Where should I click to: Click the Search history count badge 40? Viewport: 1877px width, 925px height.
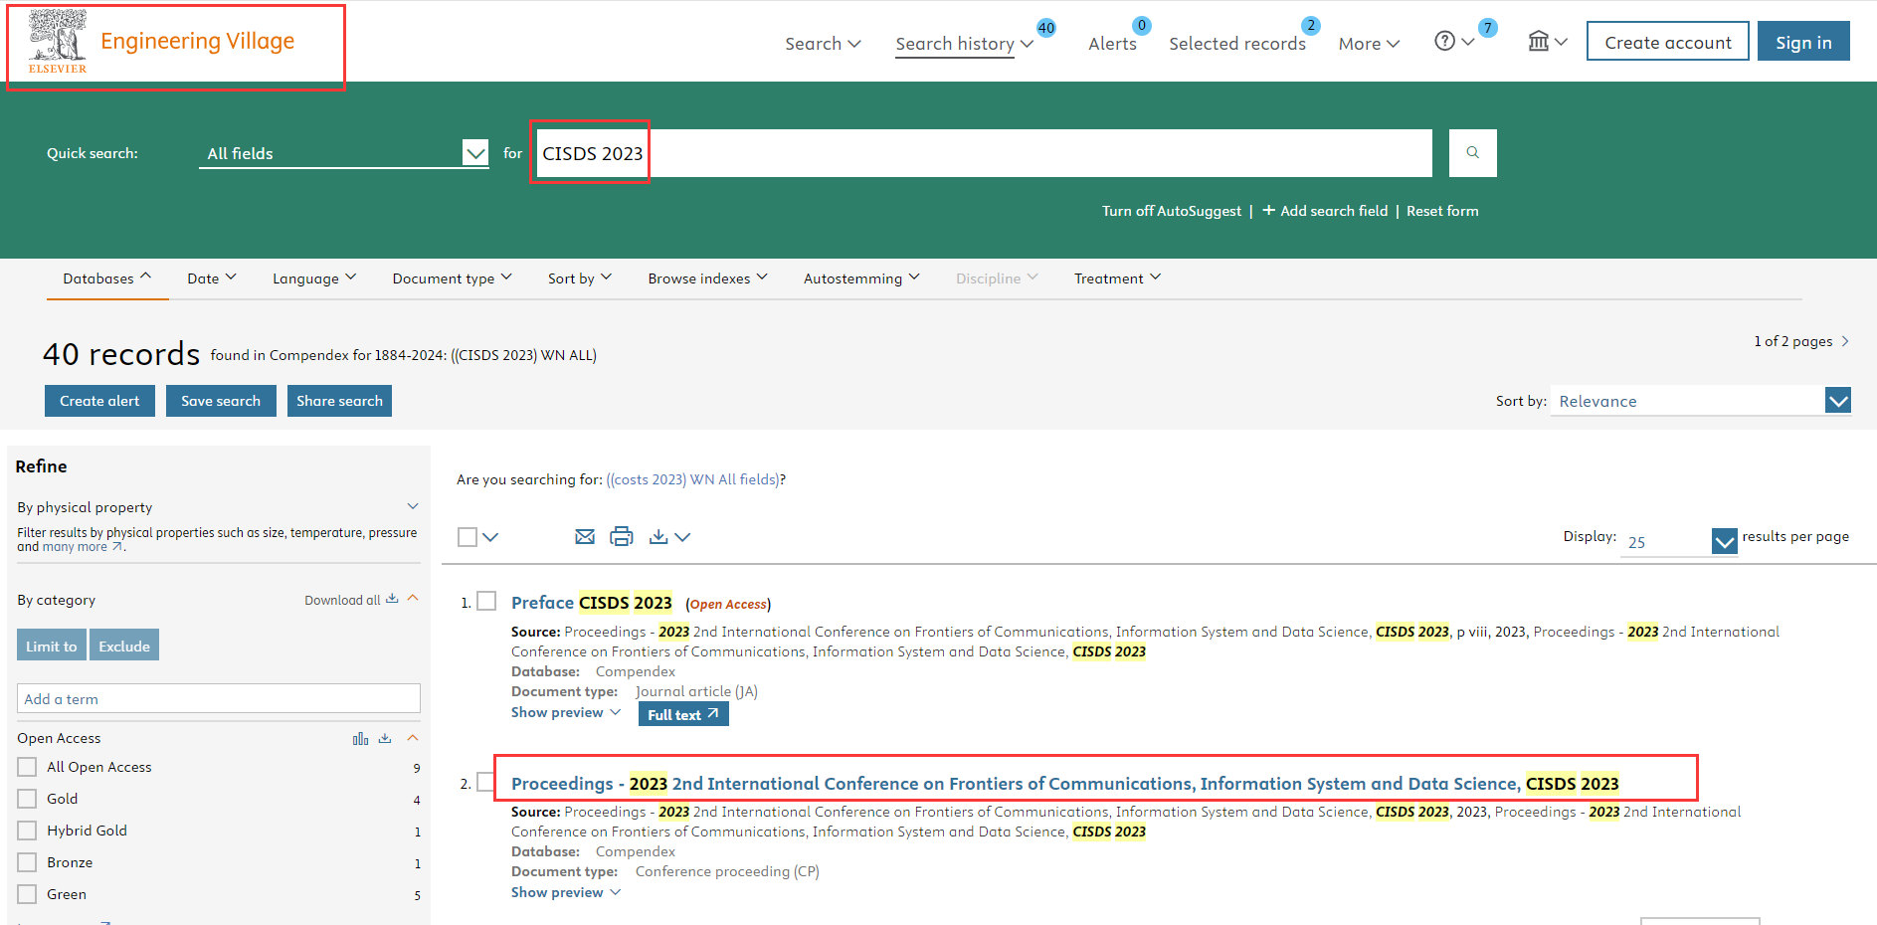click(1046, 28)
